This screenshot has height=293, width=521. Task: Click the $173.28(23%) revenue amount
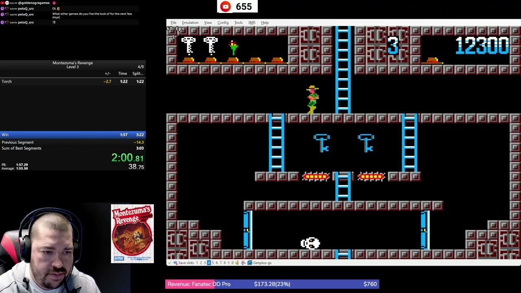point(272,284)
